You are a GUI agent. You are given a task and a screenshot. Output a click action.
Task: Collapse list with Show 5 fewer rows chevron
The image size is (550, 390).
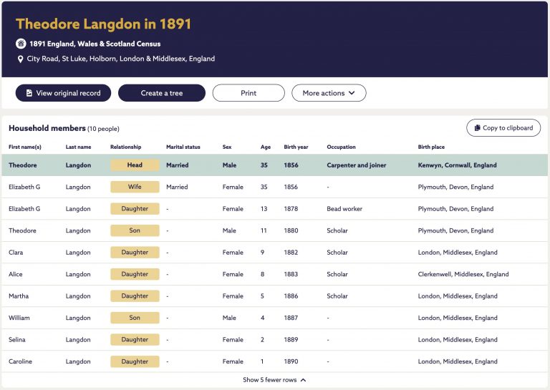point(303,380)
